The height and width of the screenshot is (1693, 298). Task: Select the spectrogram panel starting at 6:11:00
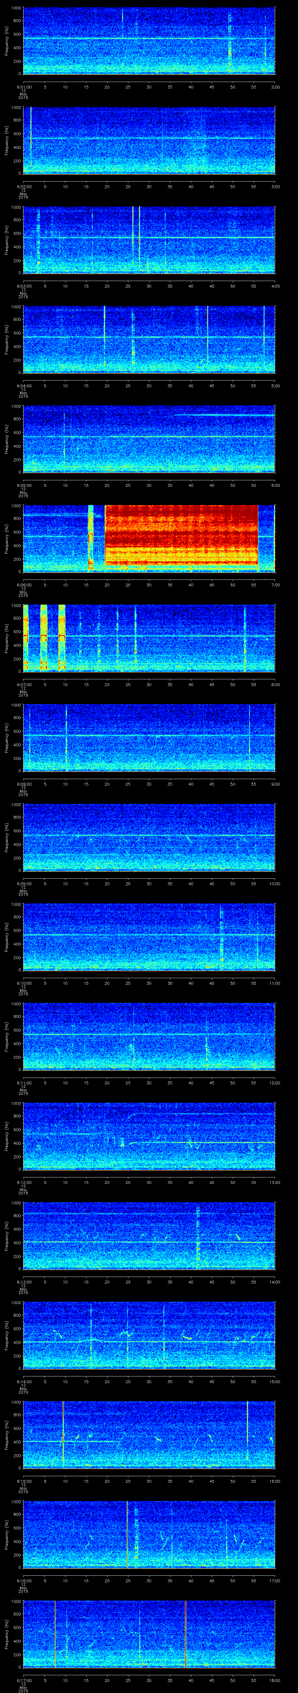click(x=149, y=1036)
